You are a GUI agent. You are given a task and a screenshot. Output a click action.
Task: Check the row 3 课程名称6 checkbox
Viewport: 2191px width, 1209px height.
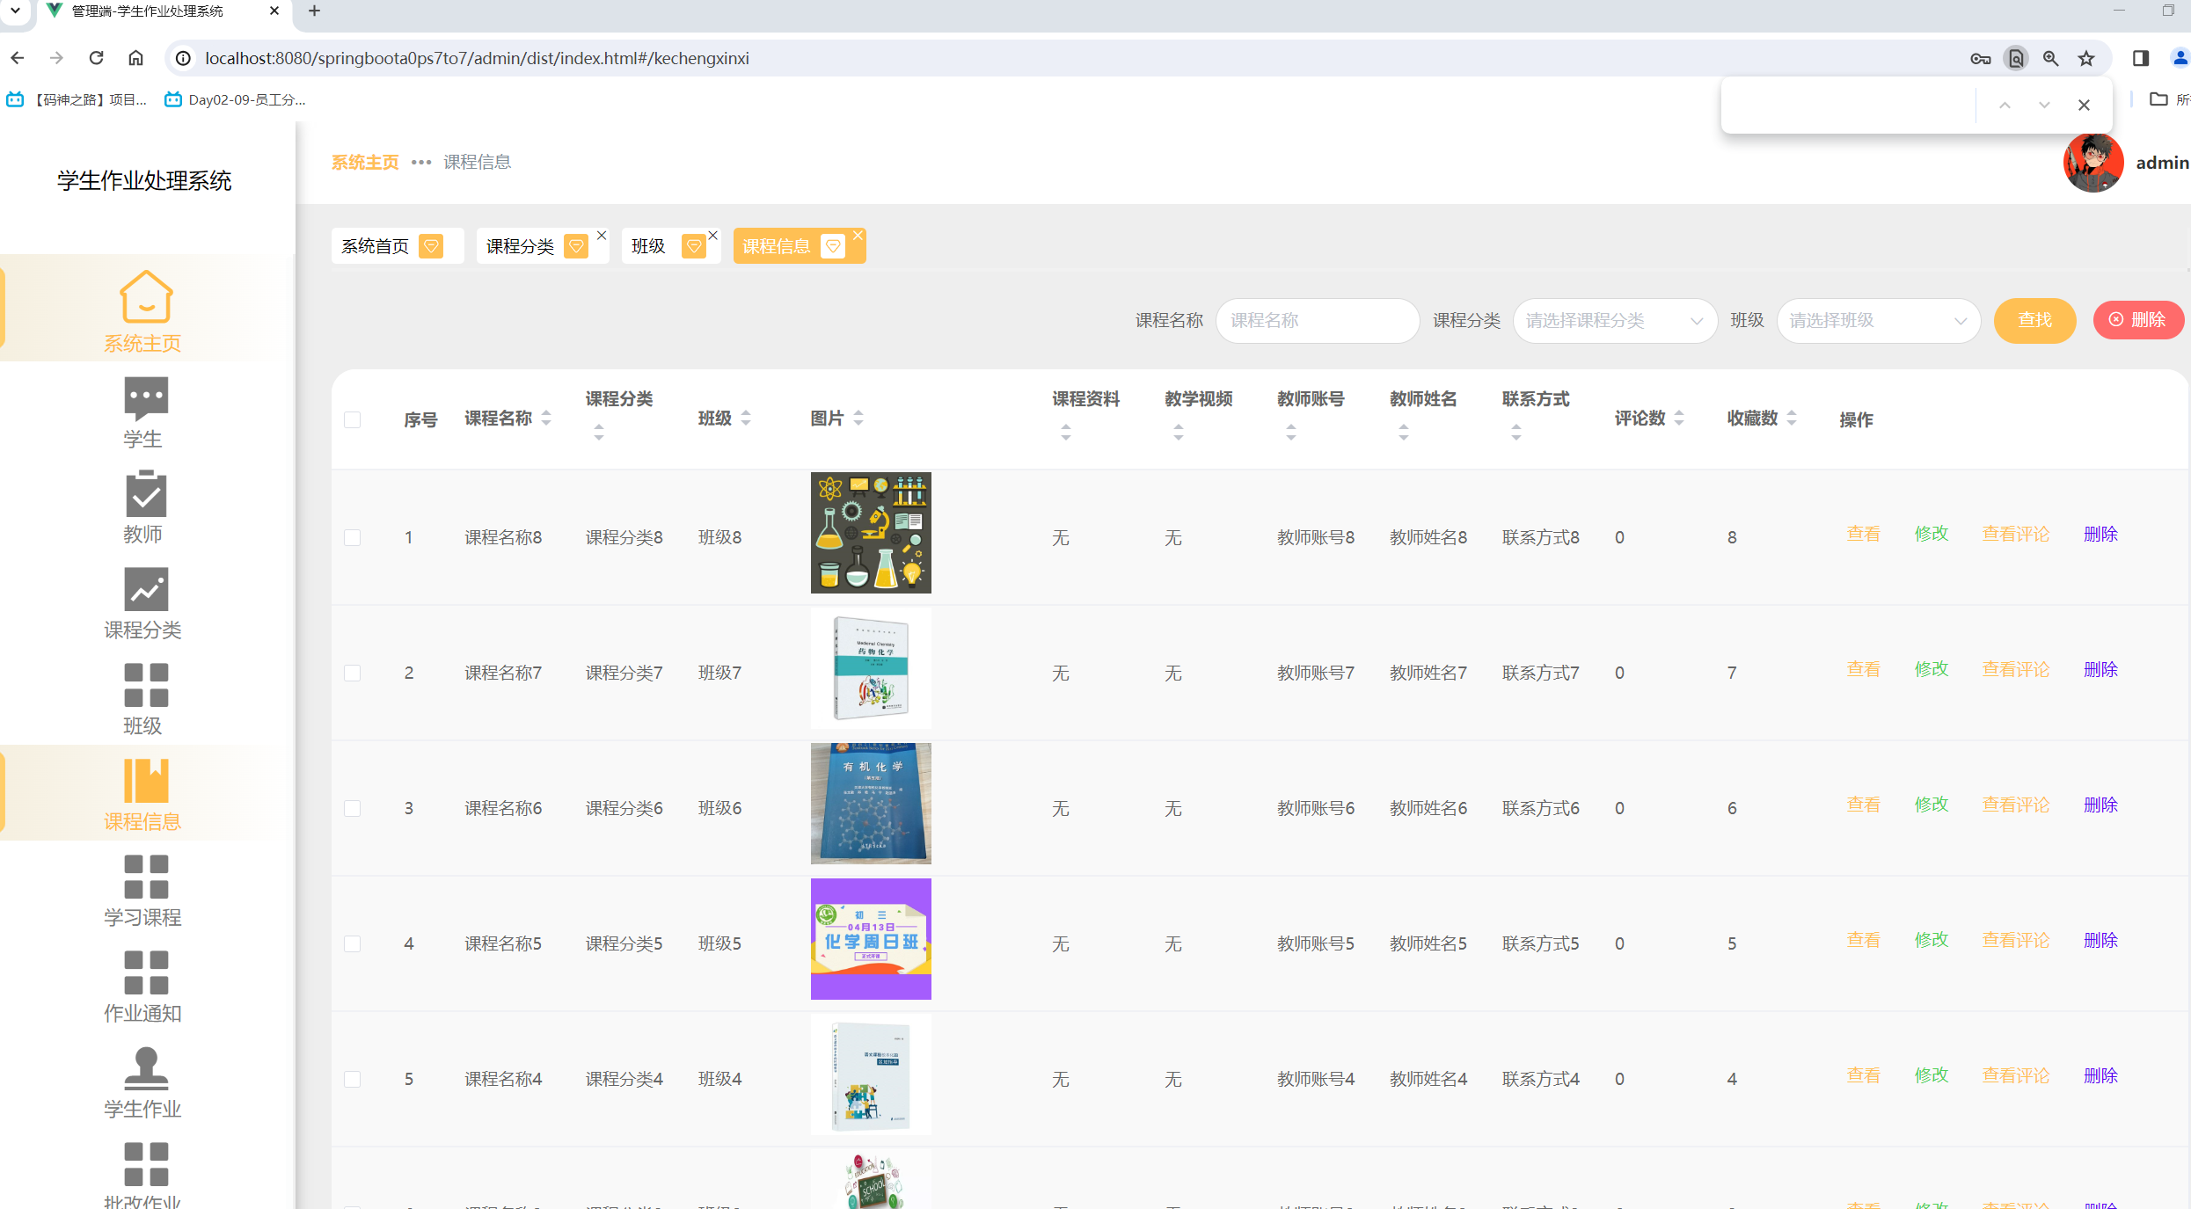click(352, 808)
